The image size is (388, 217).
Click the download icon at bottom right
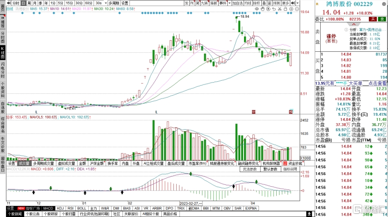pos(309,214)
